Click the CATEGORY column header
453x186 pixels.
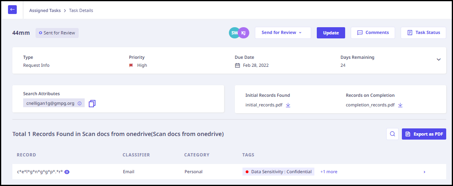coord(197,155)
